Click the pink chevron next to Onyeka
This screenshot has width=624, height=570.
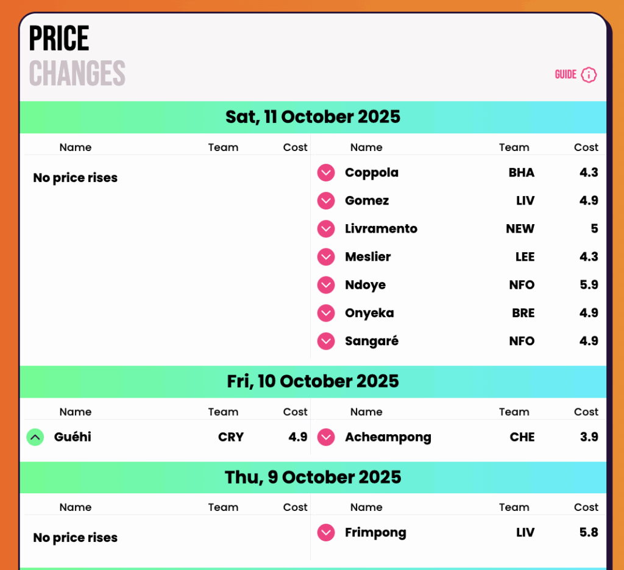coord(326,313)
